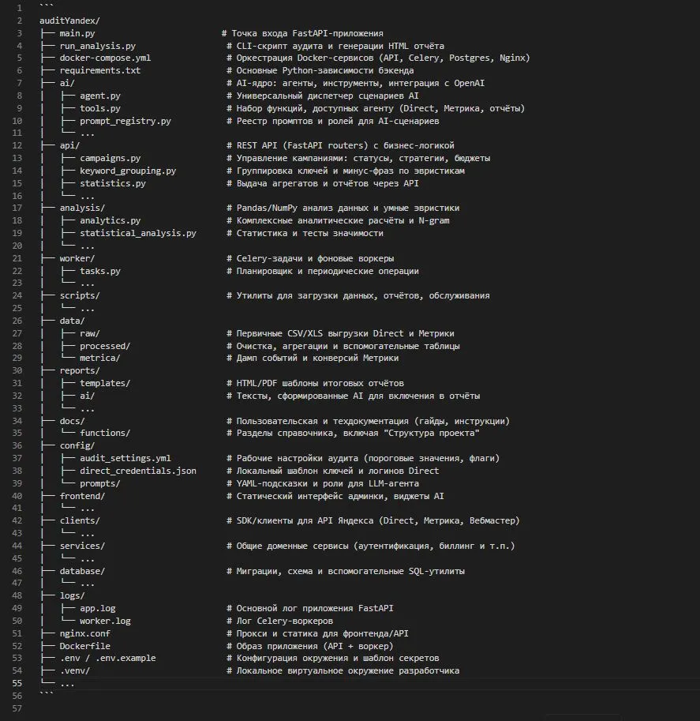
Task: Place cursor on prompt_registry.py
Action: (125, 121)
